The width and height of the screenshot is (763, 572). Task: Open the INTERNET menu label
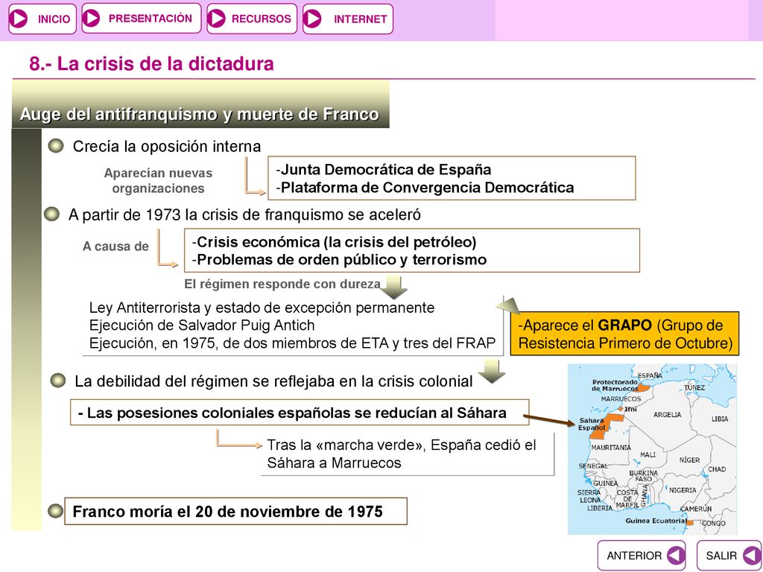click(x=361, y=19)
